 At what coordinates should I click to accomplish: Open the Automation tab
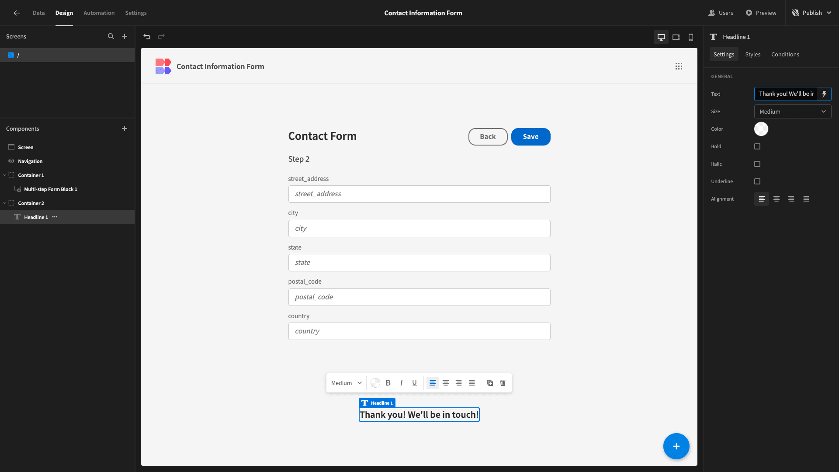pyautogui.click(x=99, y=13)
